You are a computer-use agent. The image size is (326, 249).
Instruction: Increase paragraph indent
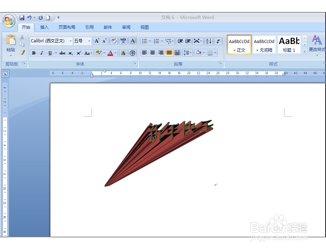pyautogui.click(x=188, y=41)
